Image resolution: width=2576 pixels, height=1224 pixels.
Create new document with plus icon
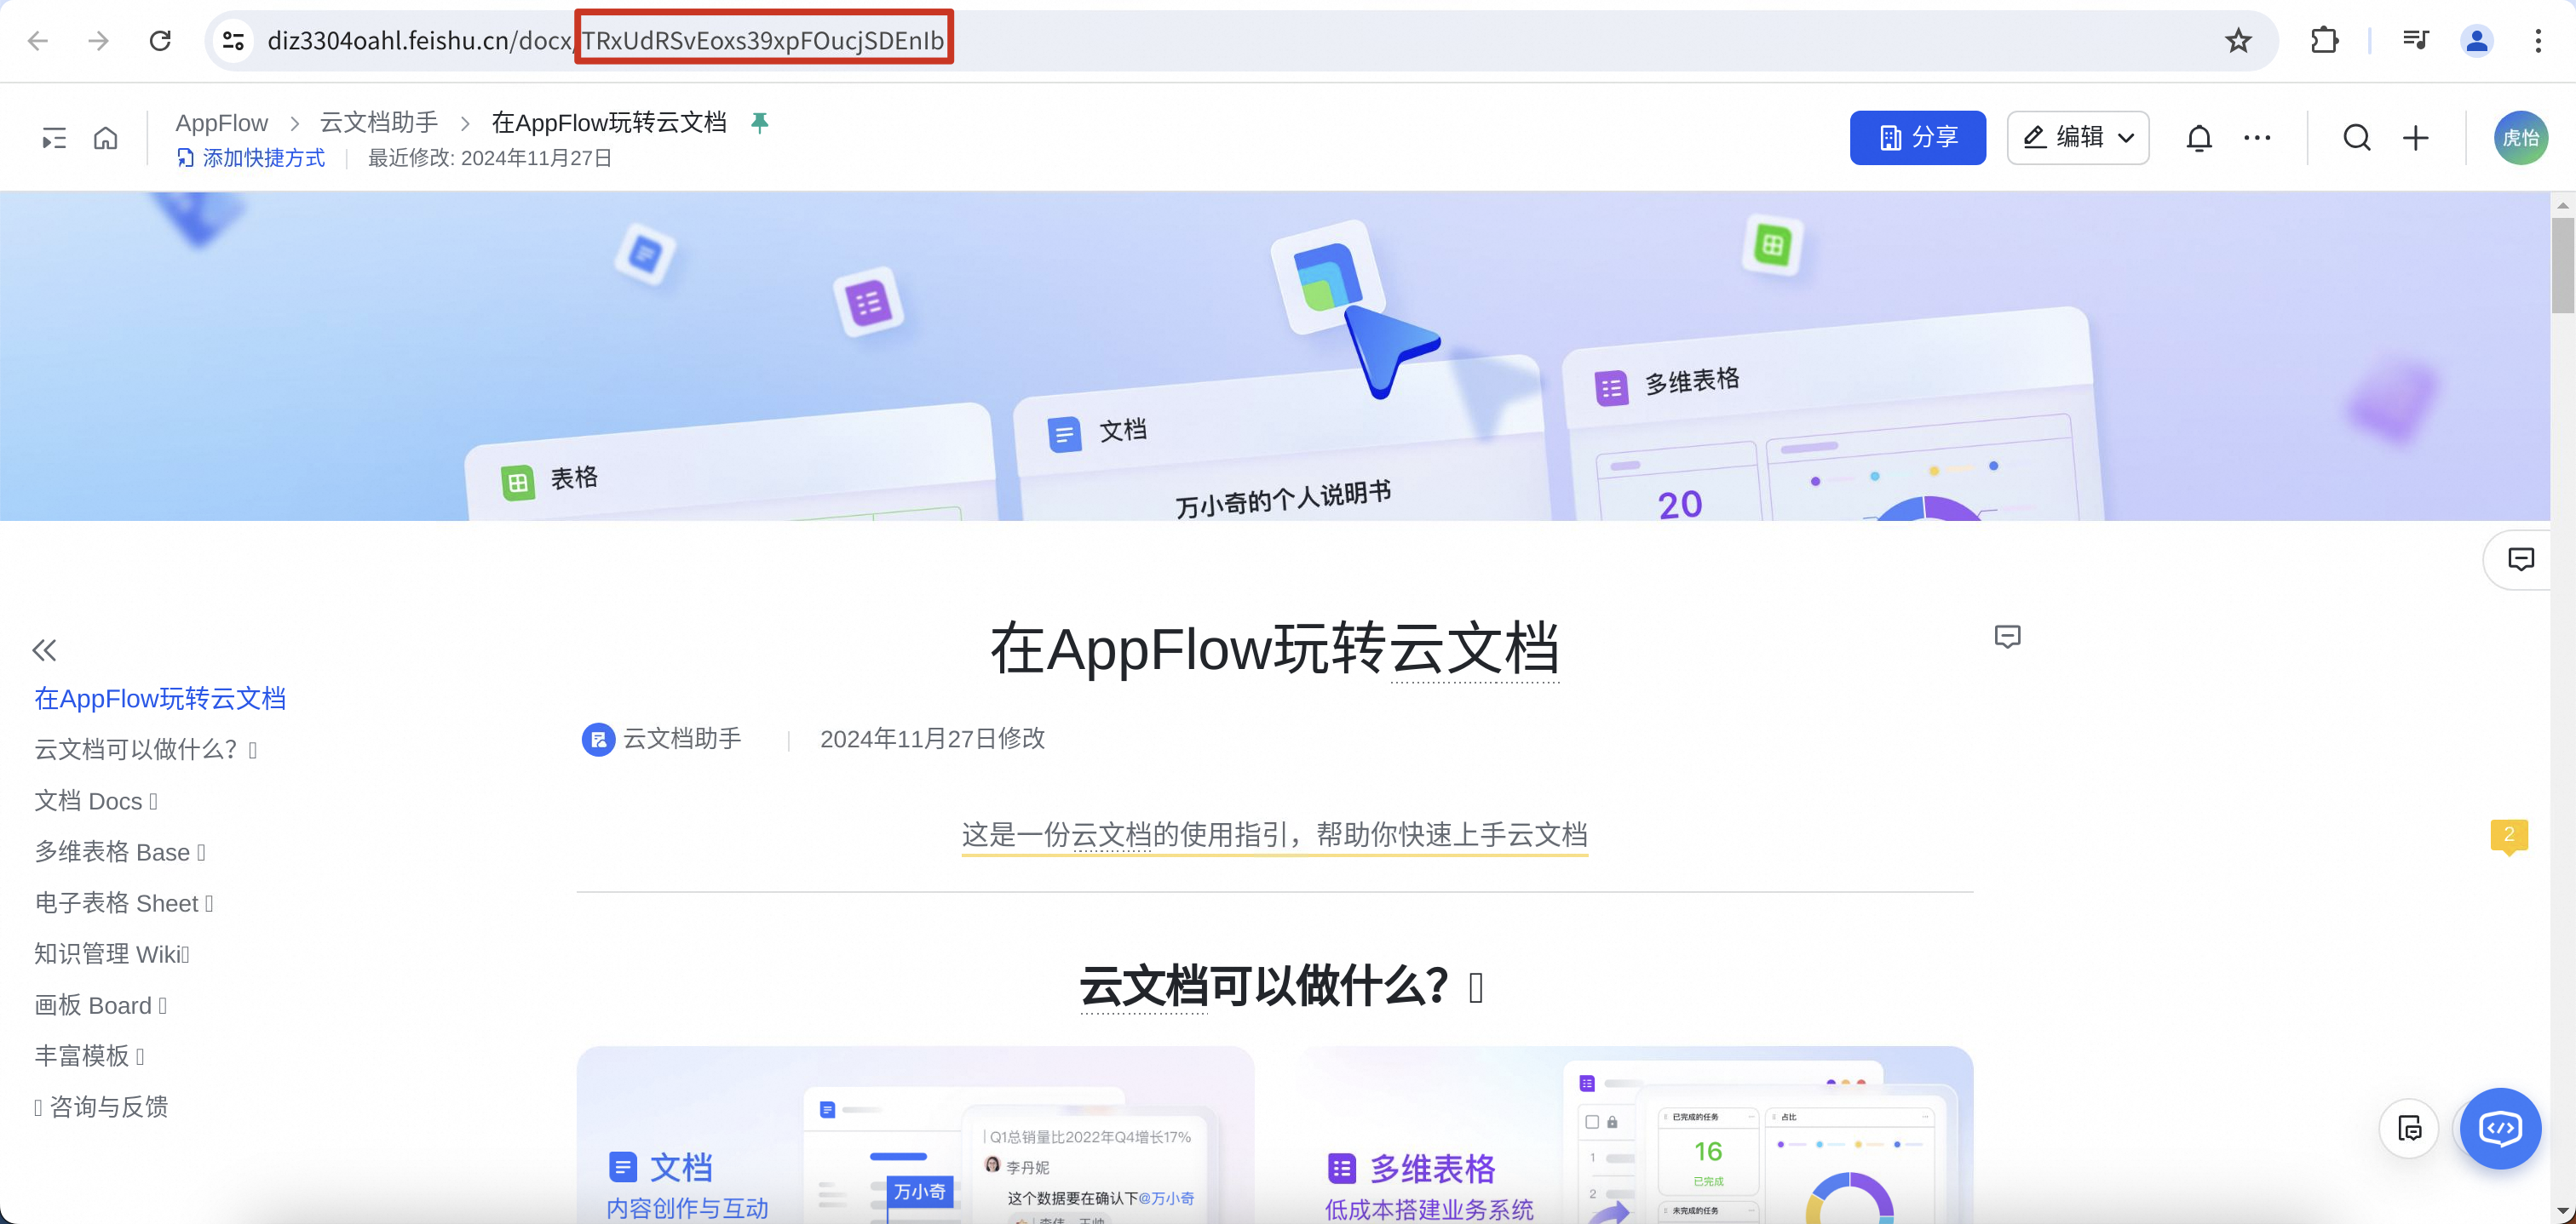(2415, 138)
